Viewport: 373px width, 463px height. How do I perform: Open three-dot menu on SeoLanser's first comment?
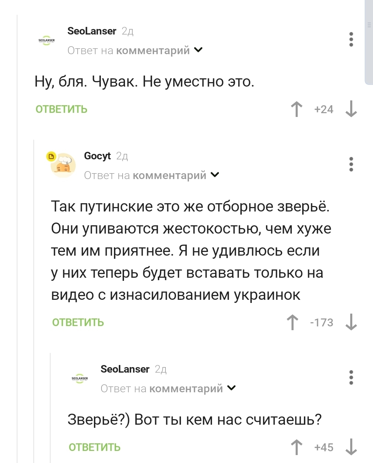[x=351, y=39]
